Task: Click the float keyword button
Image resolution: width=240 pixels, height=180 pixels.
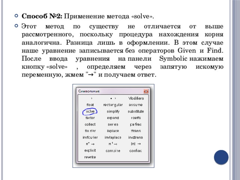Action: click(90, 105)
